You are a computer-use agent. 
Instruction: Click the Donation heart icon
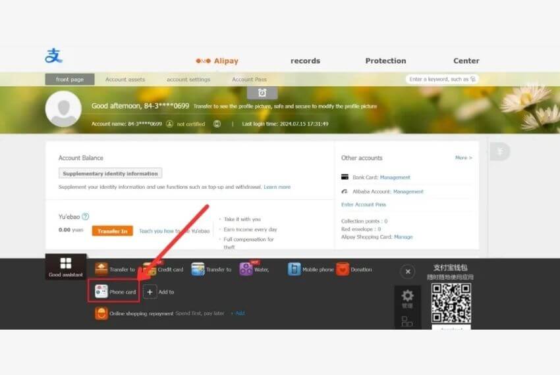(x=343, y=269)
